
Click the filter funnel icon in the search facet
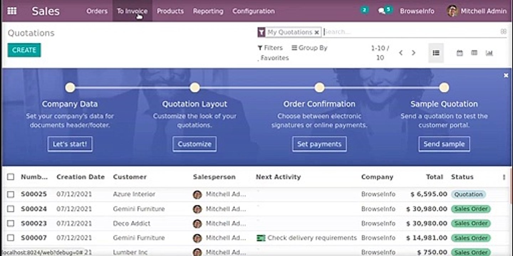pos(261,32)
